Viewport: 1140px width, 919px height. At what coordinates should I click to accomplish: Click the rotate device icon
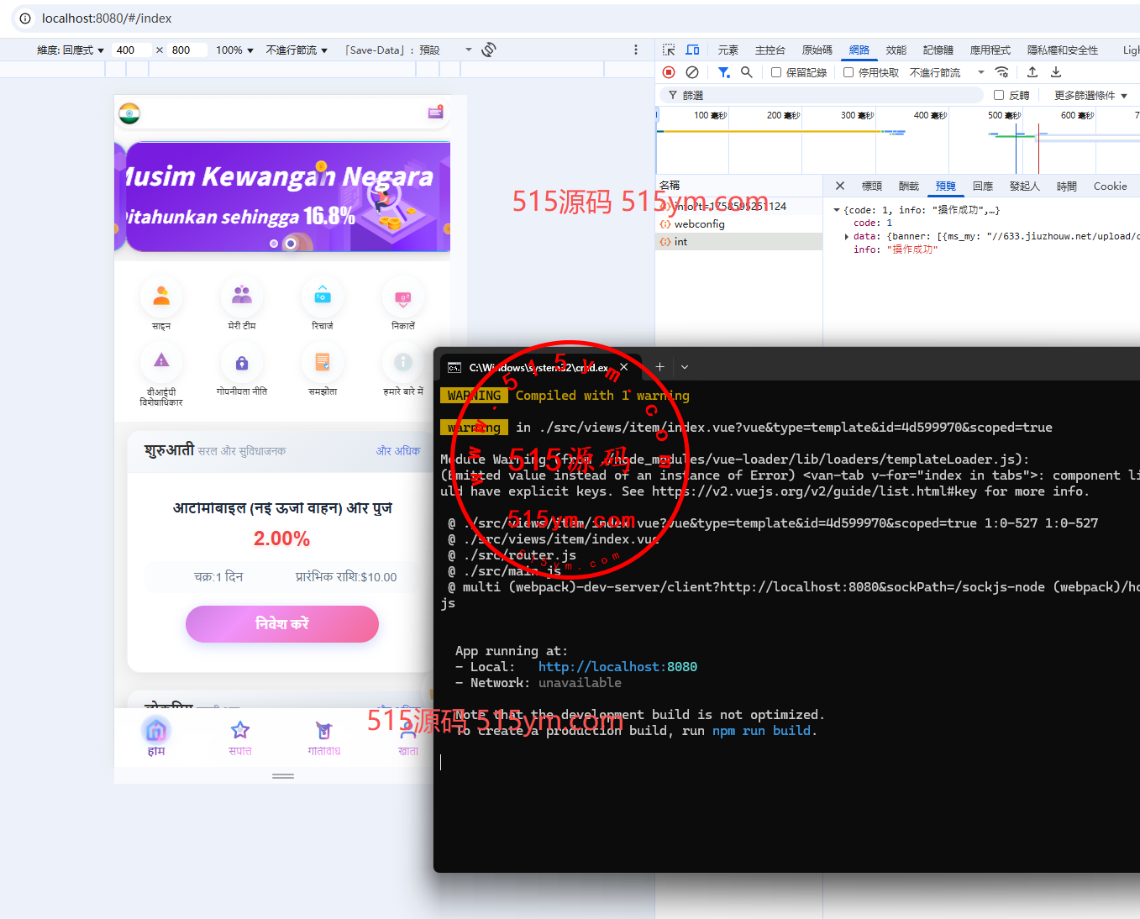pyautogui.click(x=489, y=50)
